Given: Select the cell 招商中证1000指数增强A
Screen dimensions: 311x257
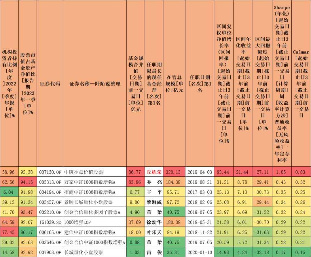Looking at the screenshot, I should point(95,192).
